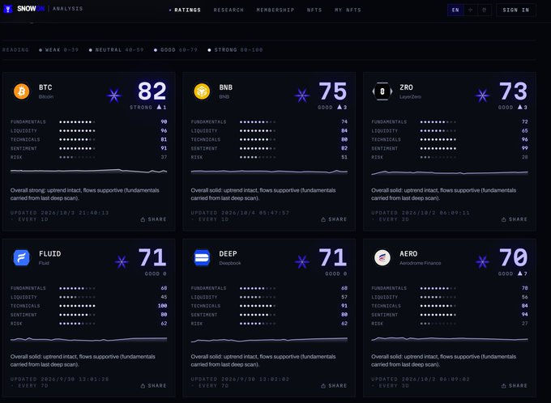Click the snowflake star beside FLUID score
This screenshot has height=403, width=551.
122,262
